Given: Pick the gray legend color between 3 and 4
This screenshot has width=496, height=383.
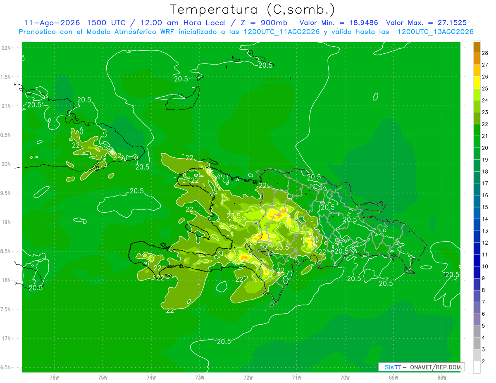Looking at the screenshot, I should 477,343.
